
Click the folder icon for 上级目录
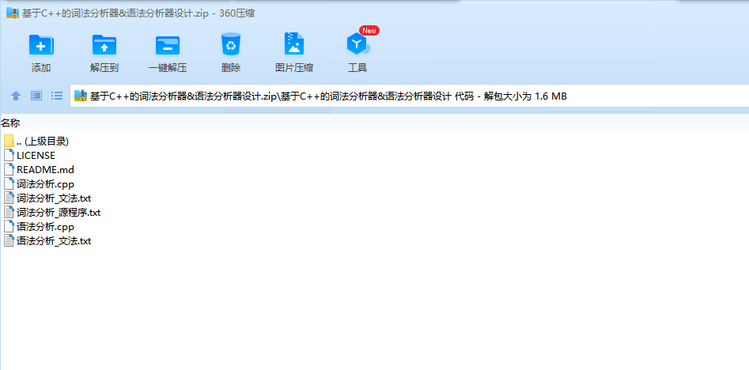click(9, 142)
